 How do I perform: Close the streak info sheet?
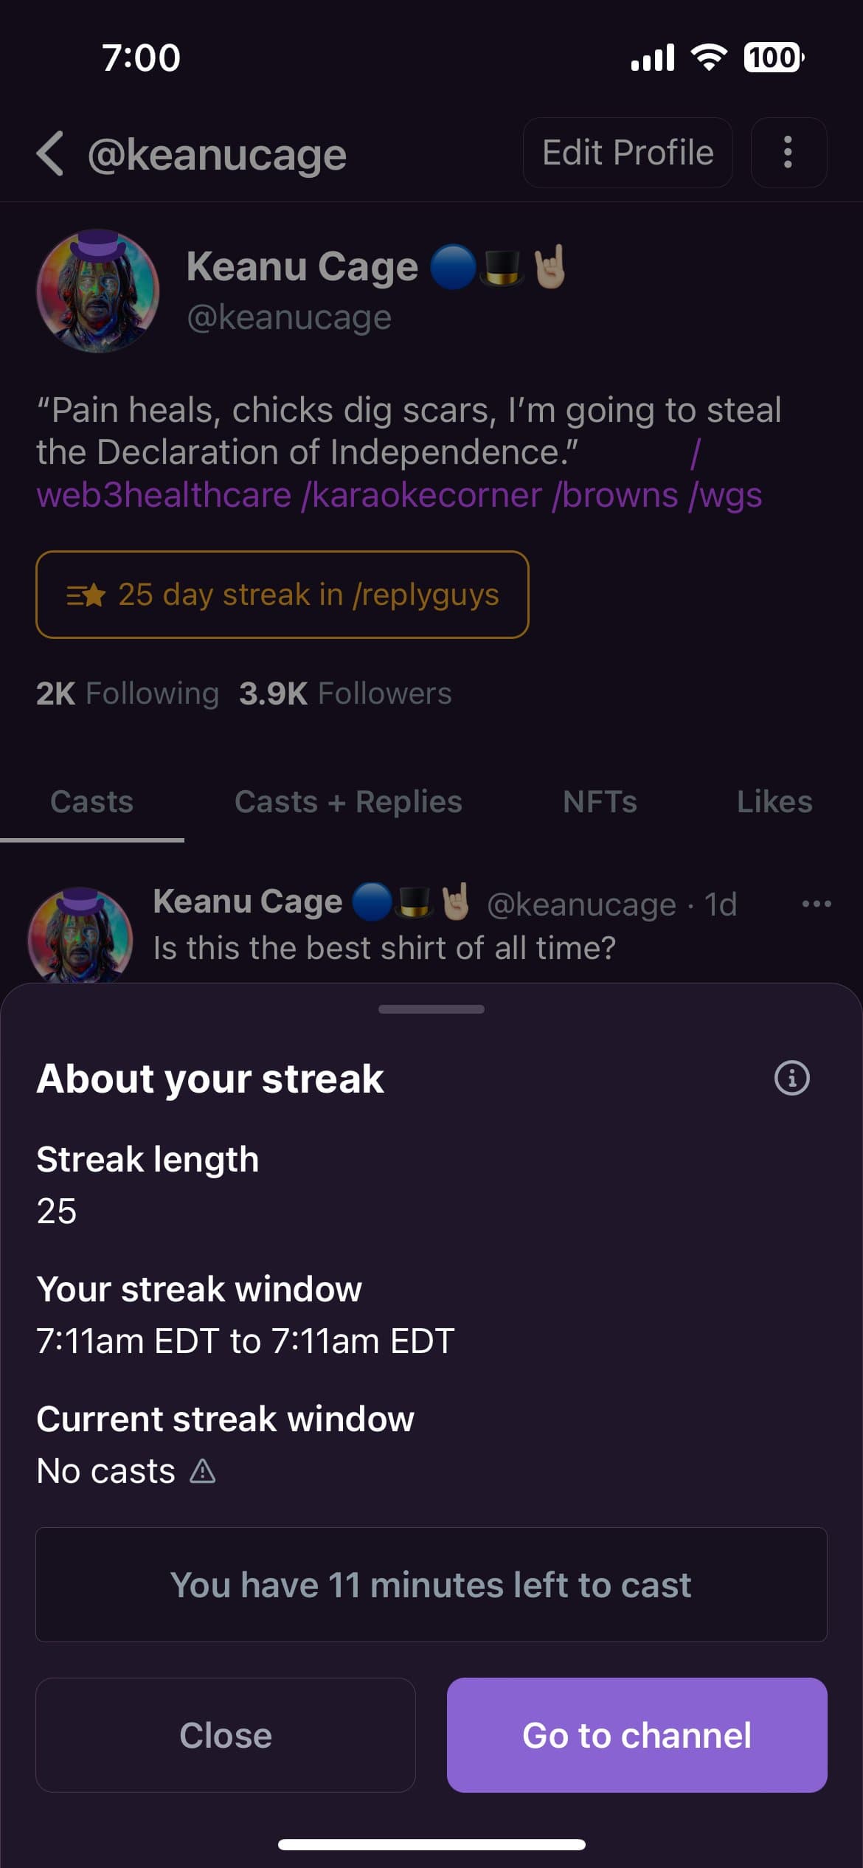(x=225, y=1735)
